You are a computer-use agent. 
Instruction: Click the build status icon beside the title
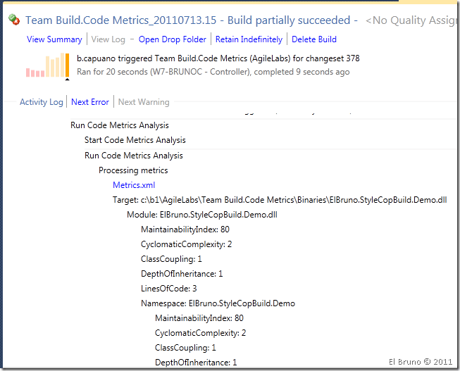click(13, 21)
